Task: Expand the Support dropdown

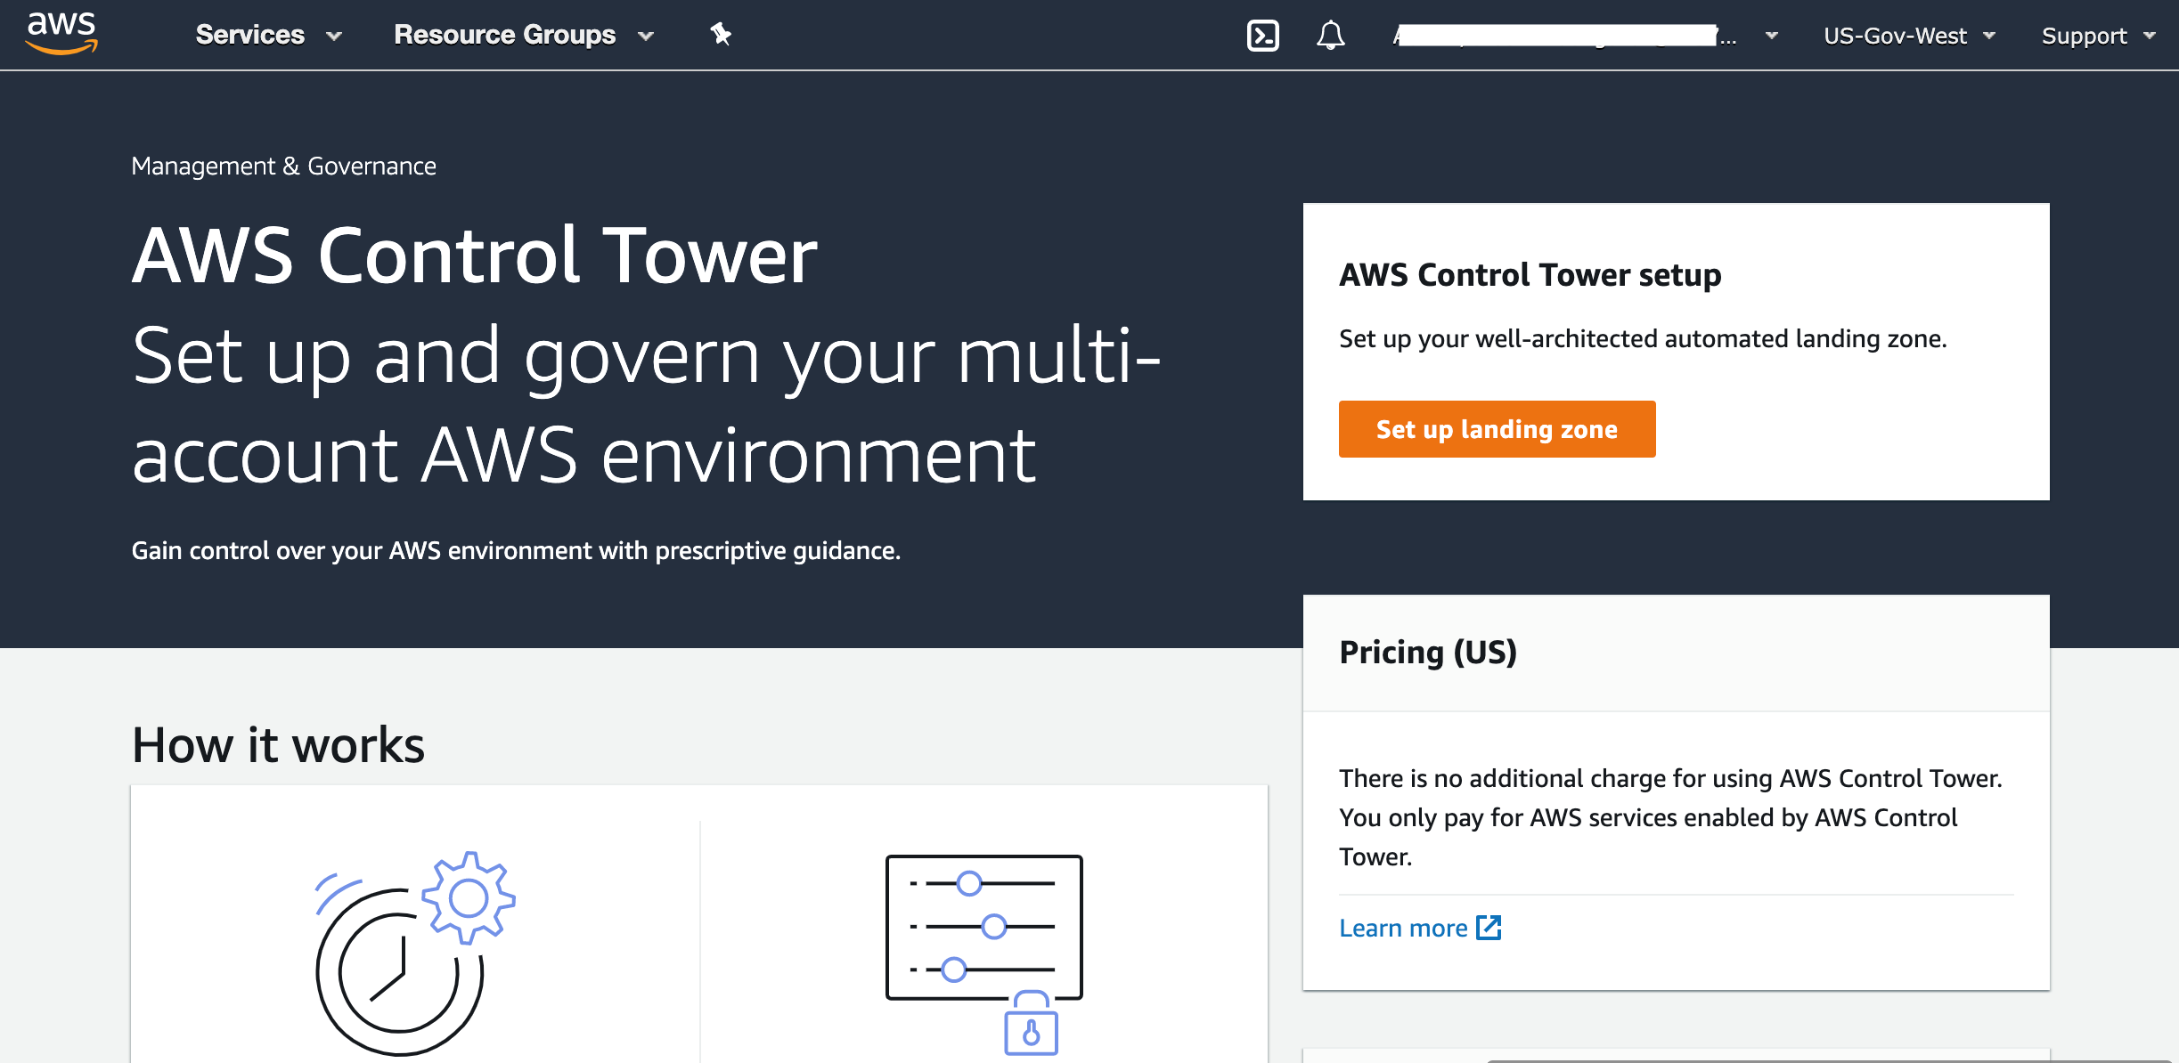Action: (2098, 36)
